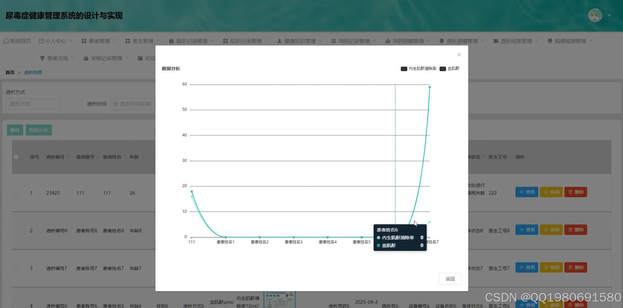Check row 1 checkbox for 23423
The height and width of the screenshot is (308, 623).
tap(16, 193)
